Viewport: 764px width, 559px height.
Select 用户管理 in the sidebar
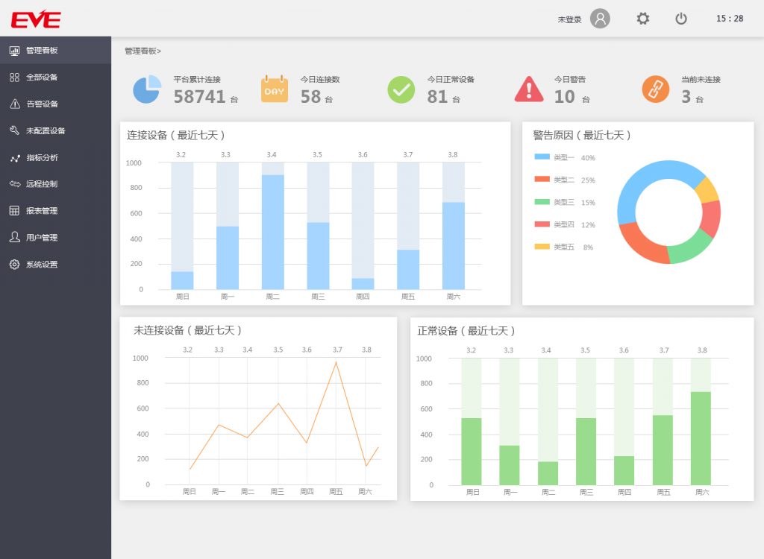42,238
